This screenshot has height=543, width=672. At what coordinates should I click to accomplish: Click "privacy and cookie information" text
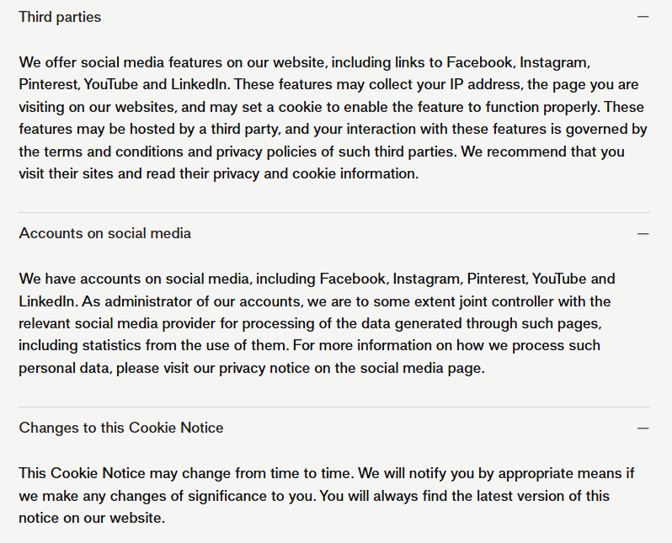[x=319, y=174]
